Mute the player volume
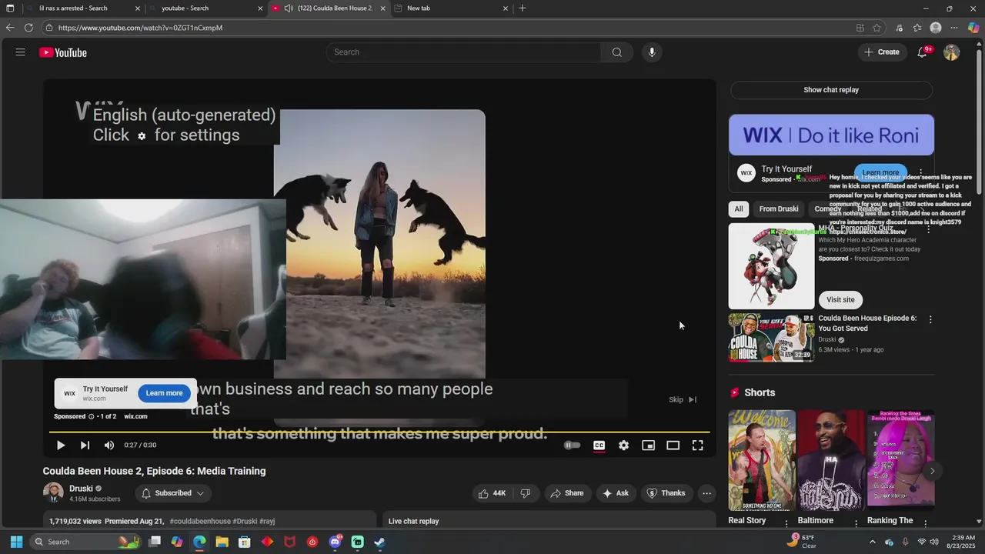 click(109, 445)
